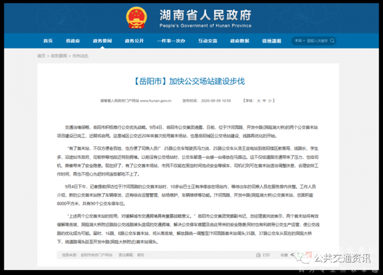This screenshot has height=275, width=383.
Task: Open the 一件事一次办 menu item
Action: coord(170,41)
